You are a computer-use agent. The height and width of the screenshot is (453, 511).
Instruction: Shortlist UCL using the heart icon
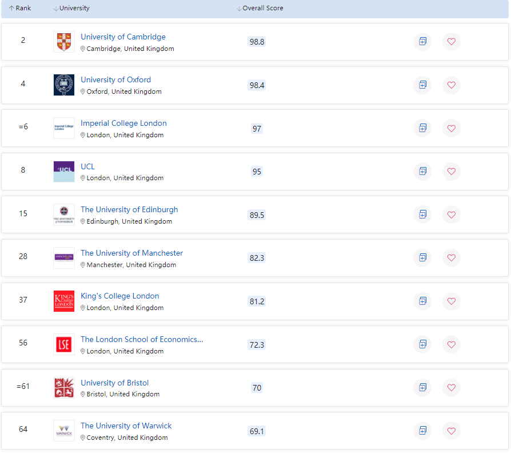451,171
